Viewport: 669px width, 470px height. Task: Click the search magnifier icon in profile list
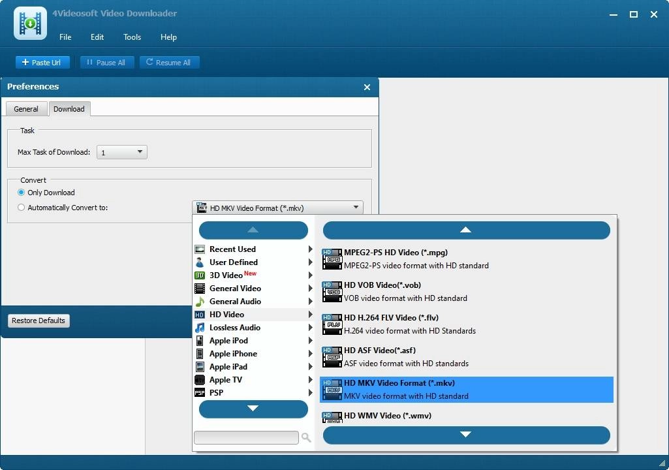(x=306, y=437)
